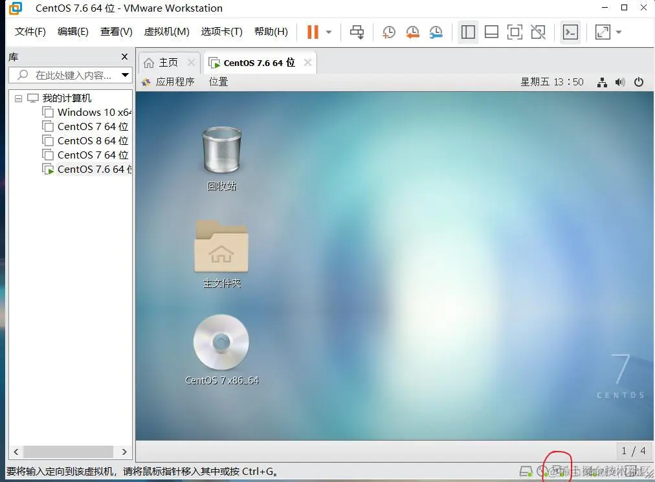Select the CentOS 8 64 位 virtual machine
Image resolution: width=655 pixels, height=482 pixels.
tap(93, 141)
